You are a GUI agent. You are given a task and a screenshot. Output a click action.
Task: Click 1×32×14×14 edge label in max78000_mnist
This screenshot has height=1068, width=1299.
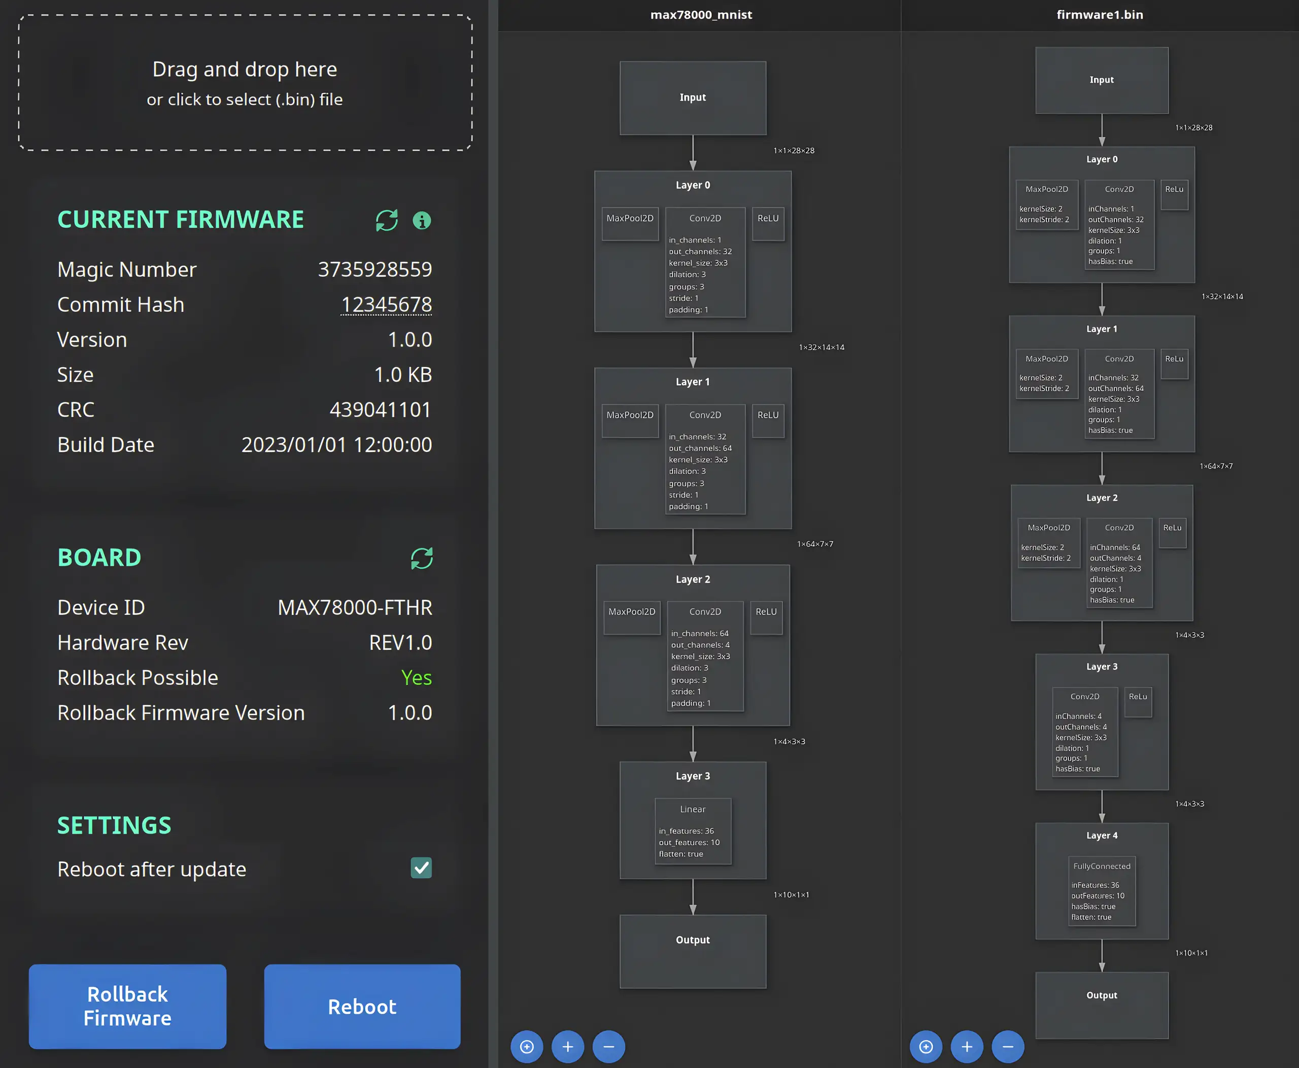coord(822,348)
